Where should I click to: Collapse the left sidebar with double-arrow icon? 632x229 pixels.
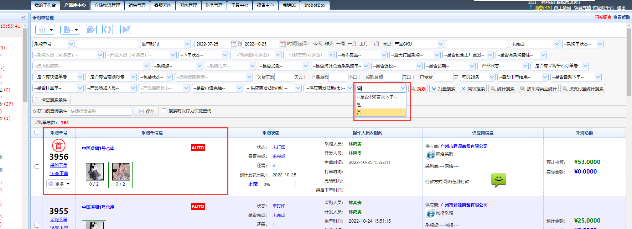23,17
